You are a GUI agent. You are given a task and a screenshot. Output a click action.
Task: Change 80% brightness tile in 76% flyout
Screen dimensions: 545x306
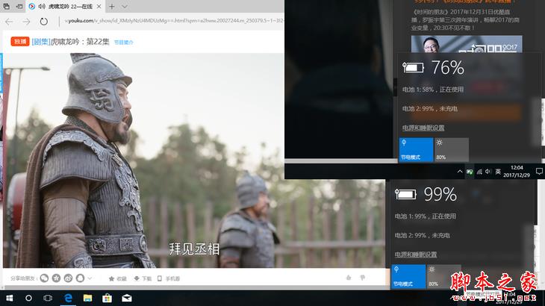[x=451, y=150]
